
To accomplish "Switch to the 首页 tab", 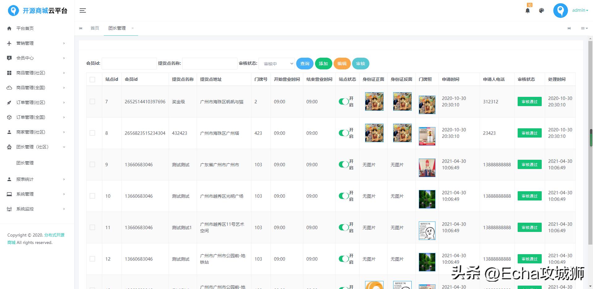I will click(x=95, y=28).
